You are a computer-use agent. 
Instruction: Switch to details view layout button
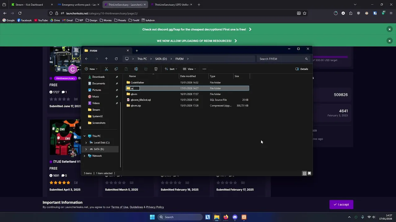304,173
